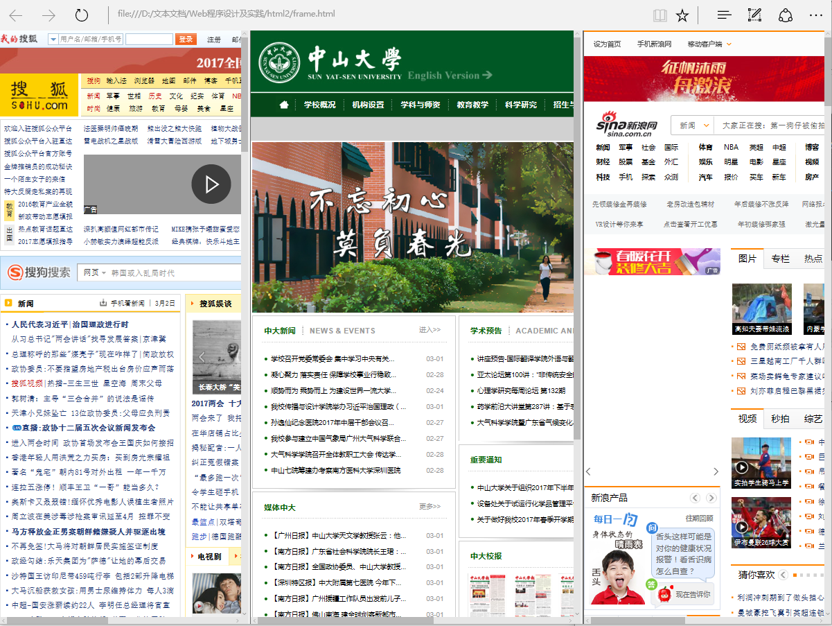Click 手机新浪网 link

(x=654, y=44)
